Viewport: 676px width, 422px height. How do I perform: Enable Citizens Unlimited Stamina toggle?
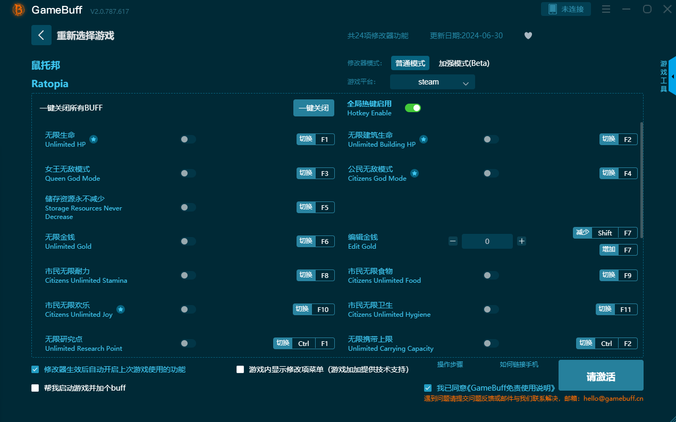coord(188,275)
